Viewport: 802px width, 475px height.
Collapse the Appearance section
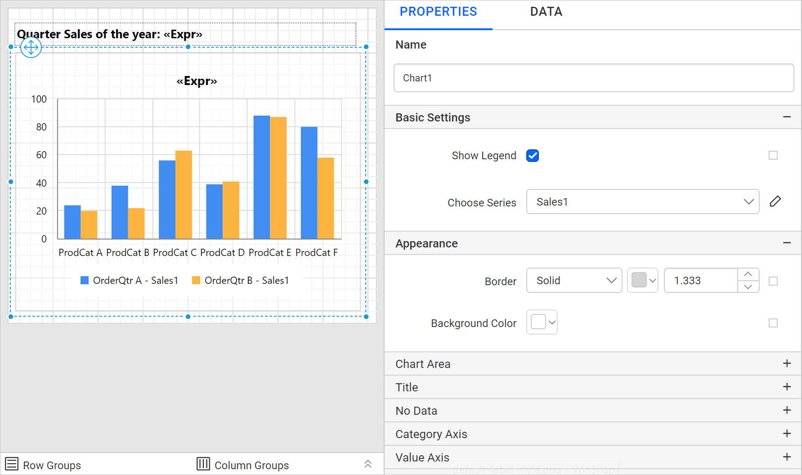pyautogui.click(x=787, y=243)
